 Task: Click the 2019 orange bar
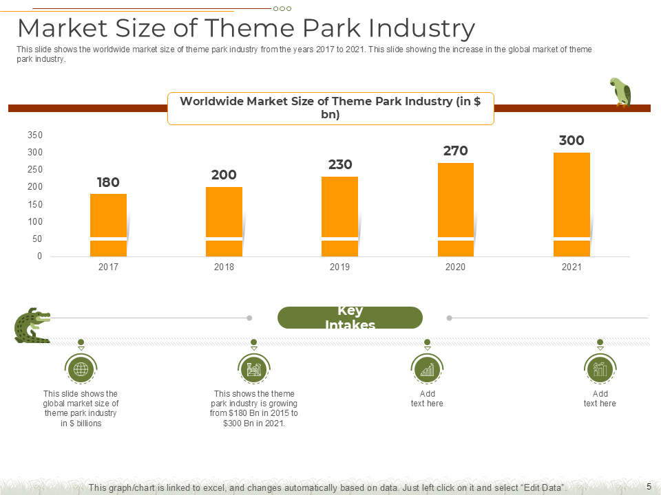pyautogui.click(x=339, y=217)
